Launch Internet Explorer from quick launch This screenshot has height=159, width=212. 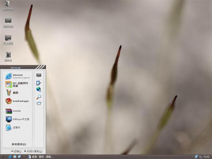pos(10,157)
